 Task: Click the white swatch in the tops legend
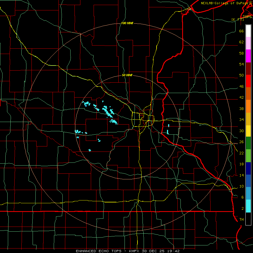pos(248,31)
